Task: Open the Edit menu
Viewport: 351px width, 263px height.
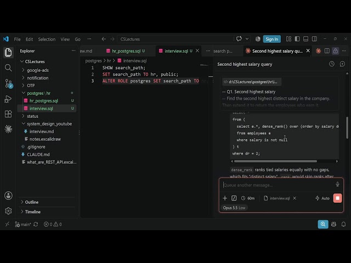Action: [29, 39]
